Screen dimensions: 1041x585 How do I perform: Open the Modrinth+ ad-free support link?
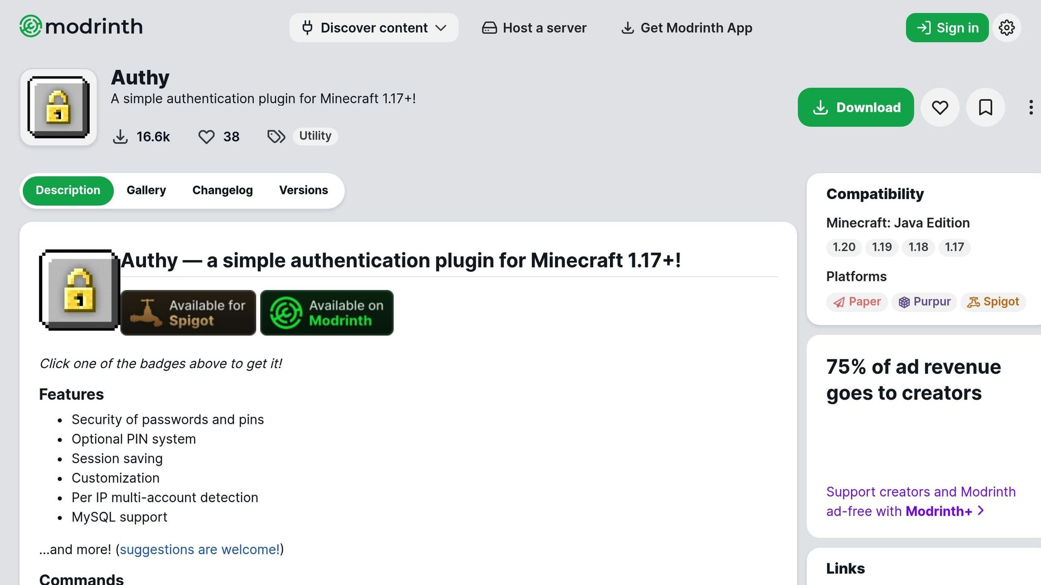pyautogui.click(x=921, y=501)
